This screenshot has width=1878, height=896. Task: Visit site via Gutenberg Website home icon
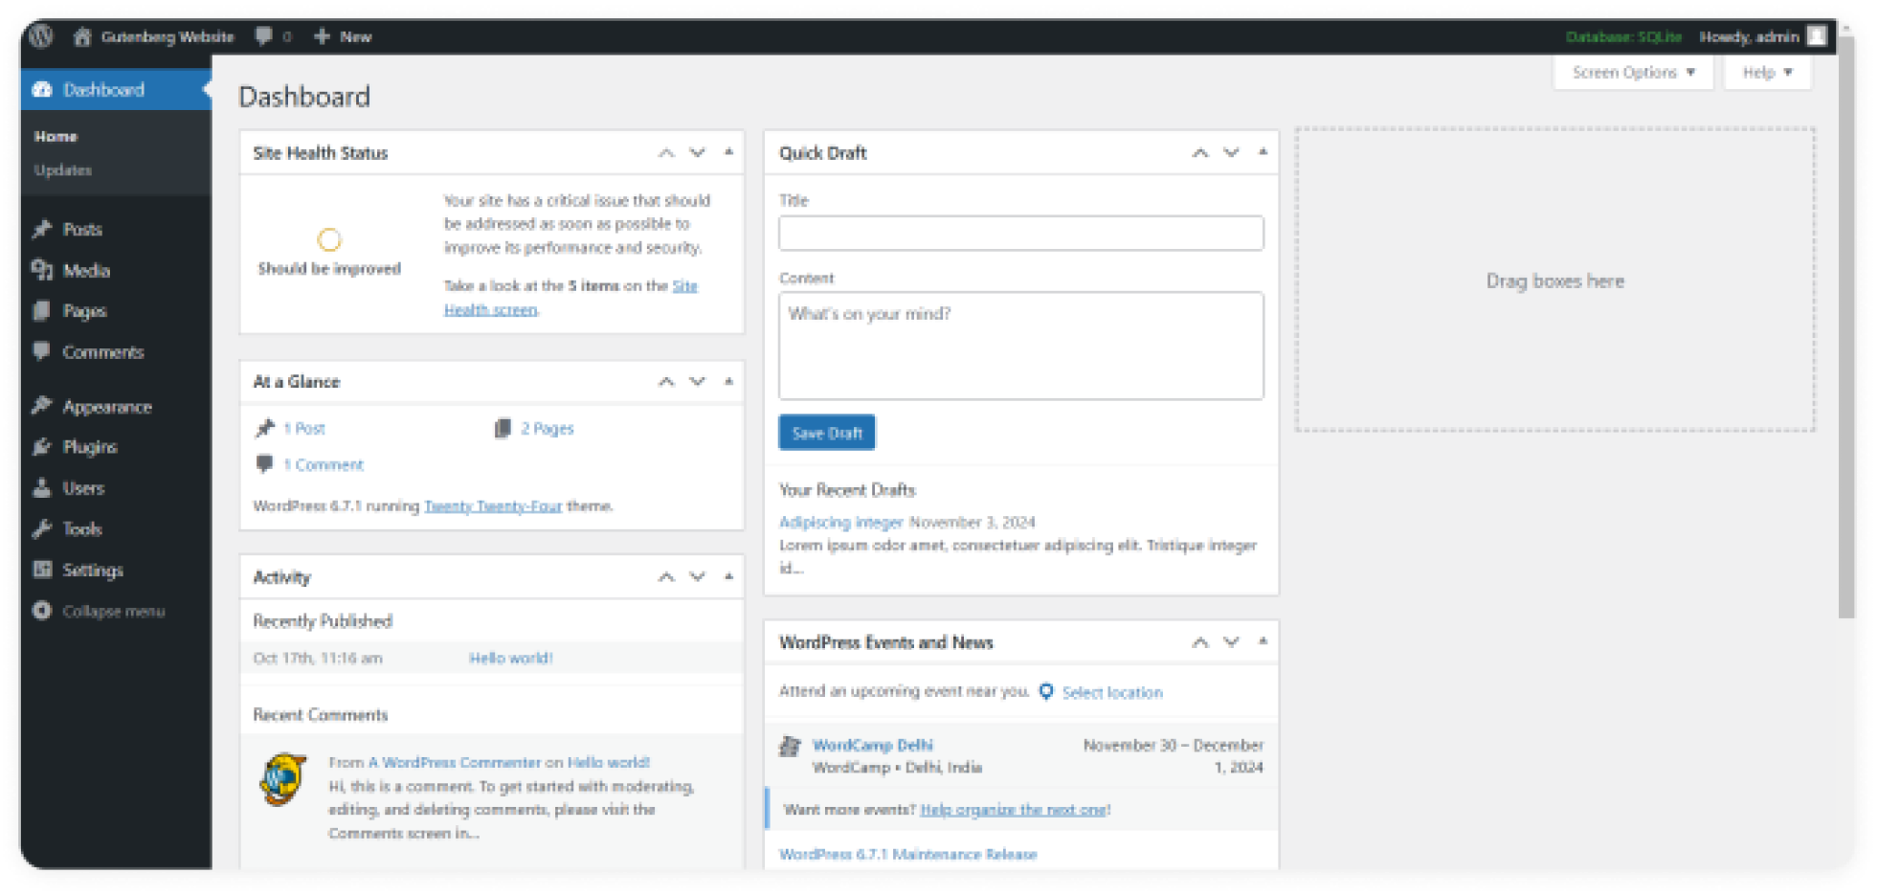tap(82, 36)
